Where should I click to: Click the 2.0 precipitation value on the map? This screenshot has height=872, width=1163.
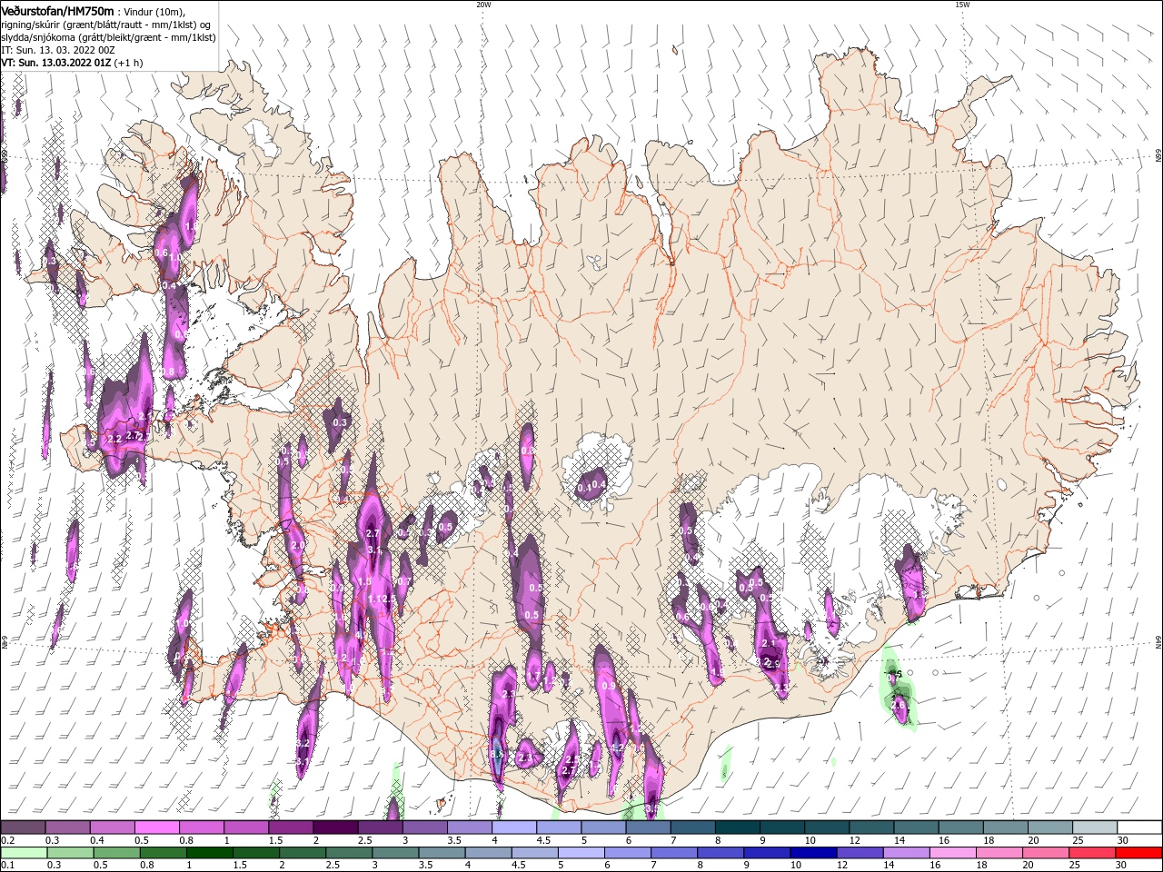(x=297, y=545)
